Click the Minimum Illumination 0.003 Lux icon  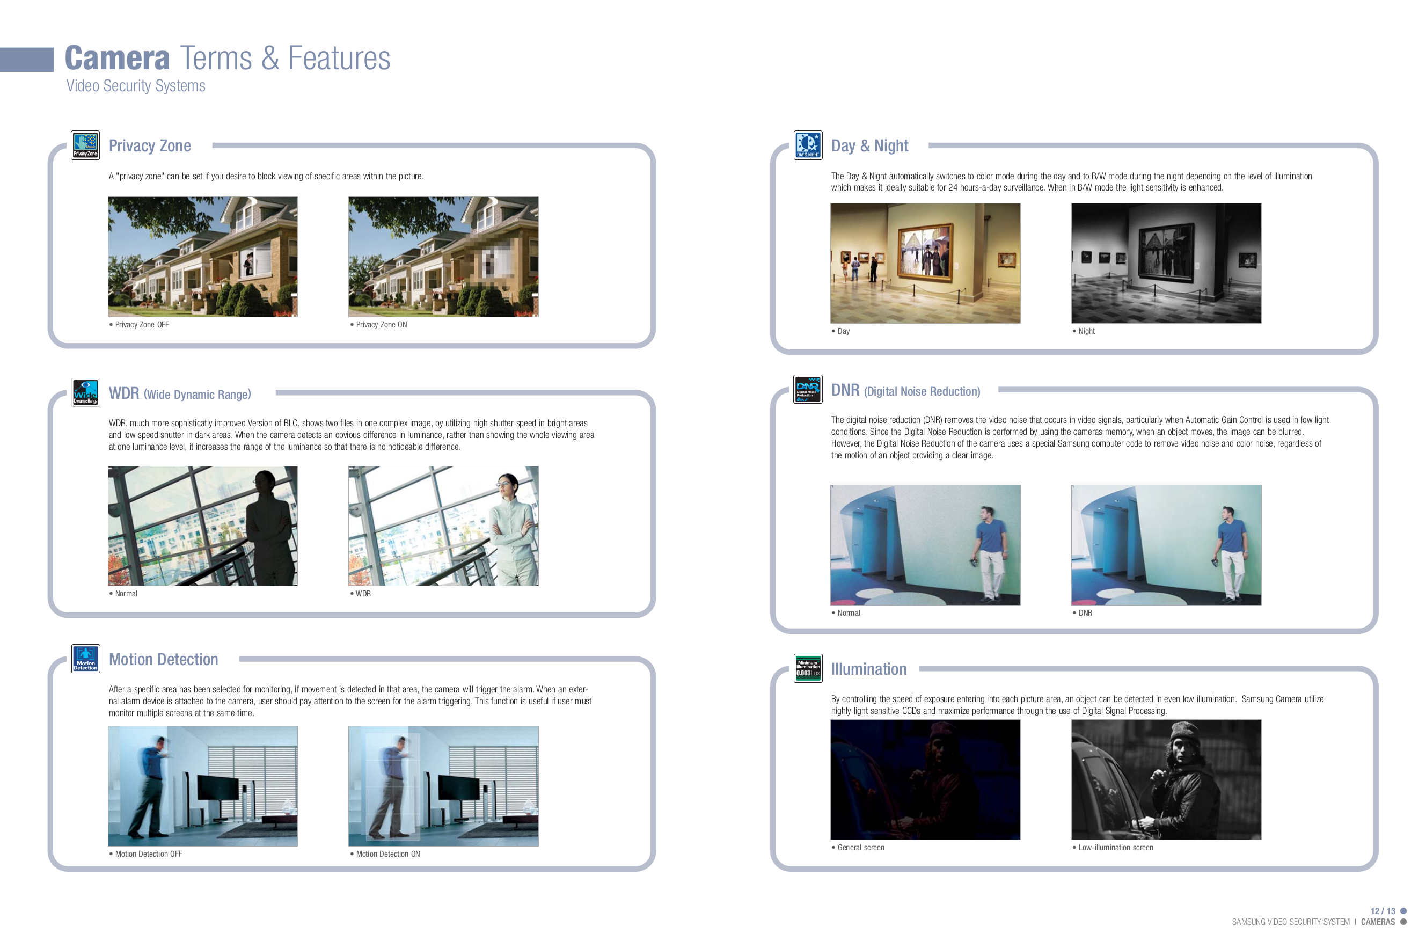pyautogui.click(x=808, y=668)
